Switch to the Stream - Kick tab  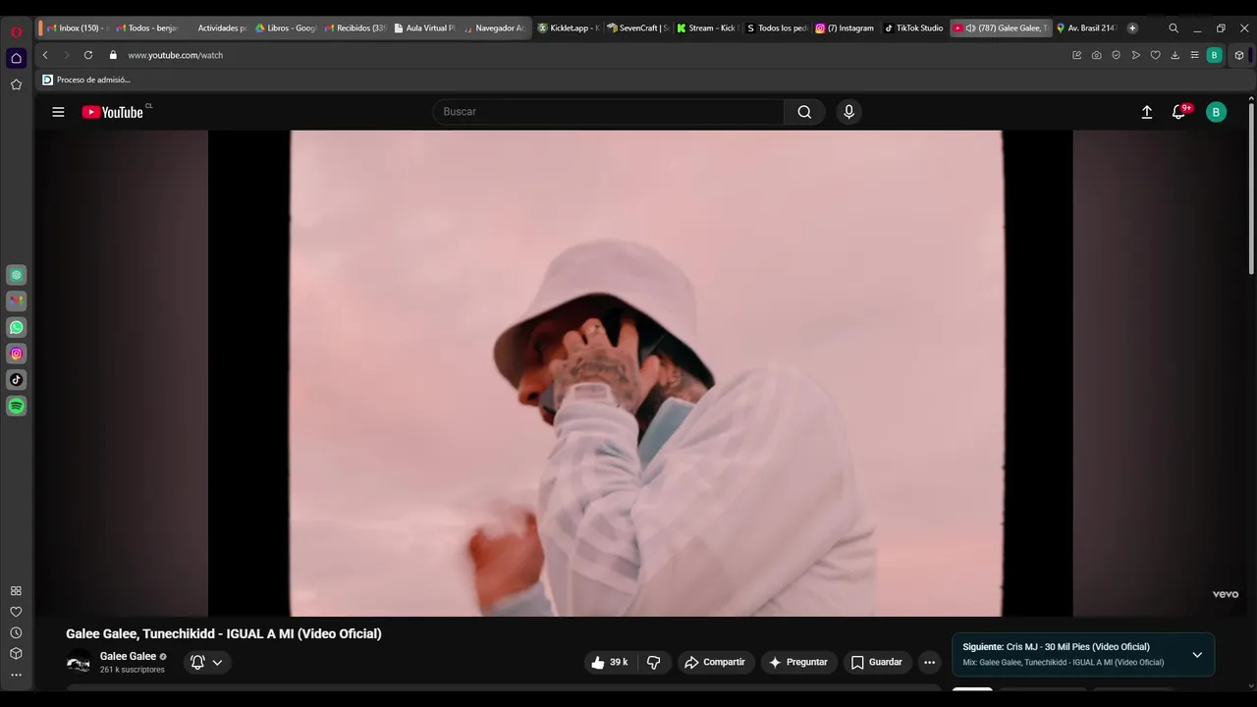[x=707, y=28]
